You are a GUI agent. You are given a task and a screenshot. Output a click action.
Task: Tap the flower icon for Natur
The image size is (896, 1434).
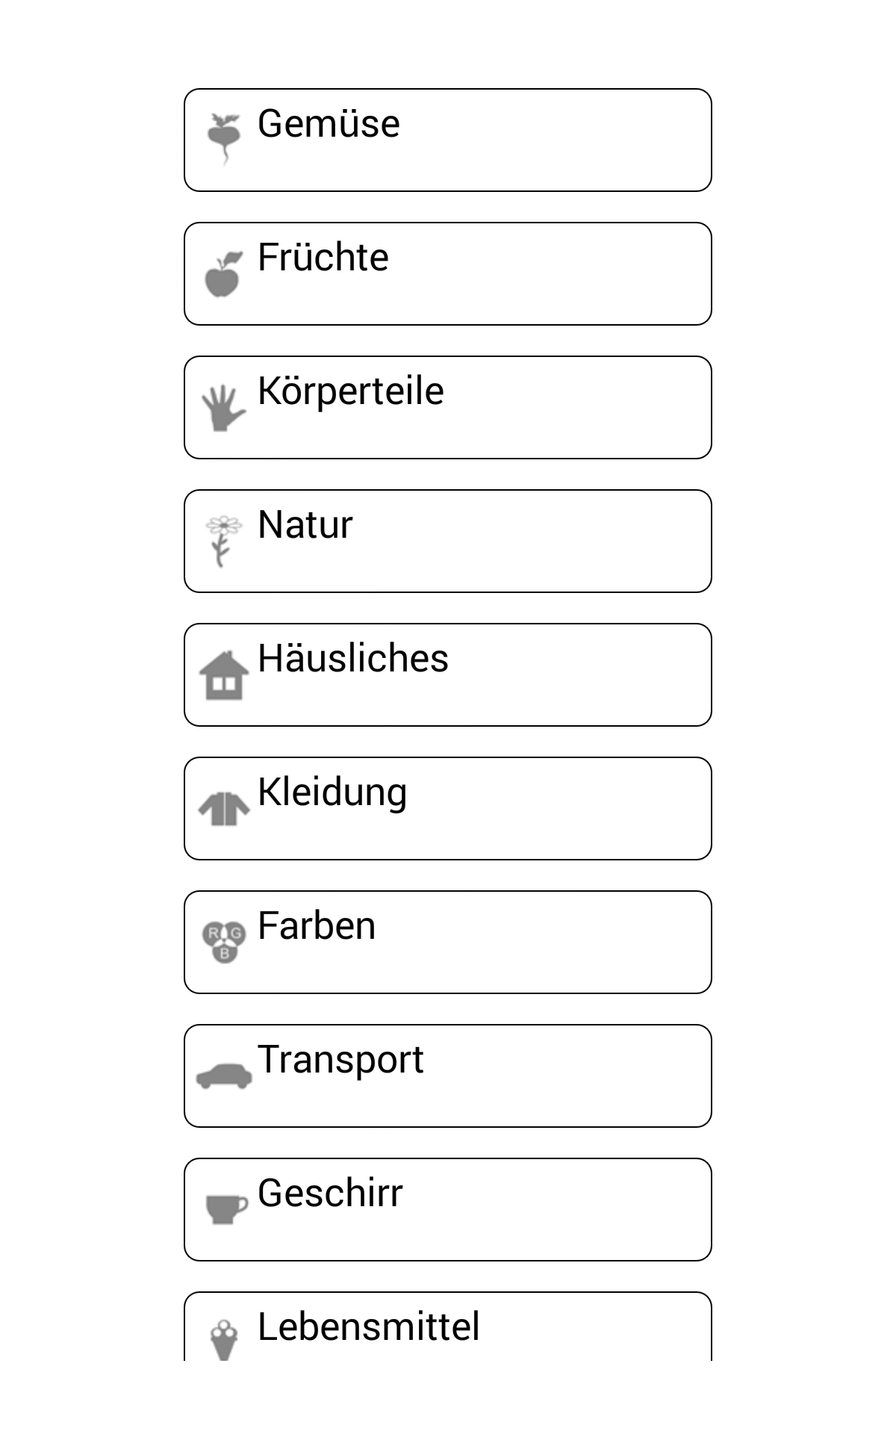pyautogui.click(x=223, y=541)
